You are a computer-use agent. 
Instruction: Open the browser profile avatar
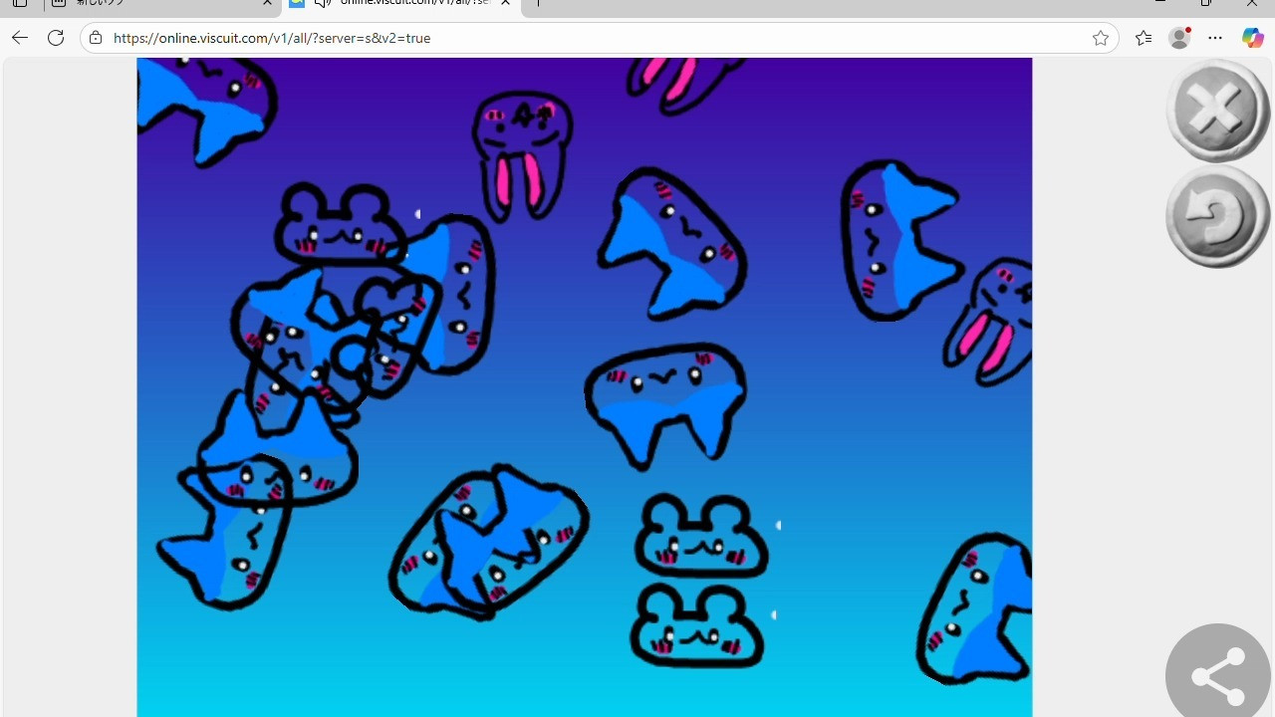coord(1180,38)
